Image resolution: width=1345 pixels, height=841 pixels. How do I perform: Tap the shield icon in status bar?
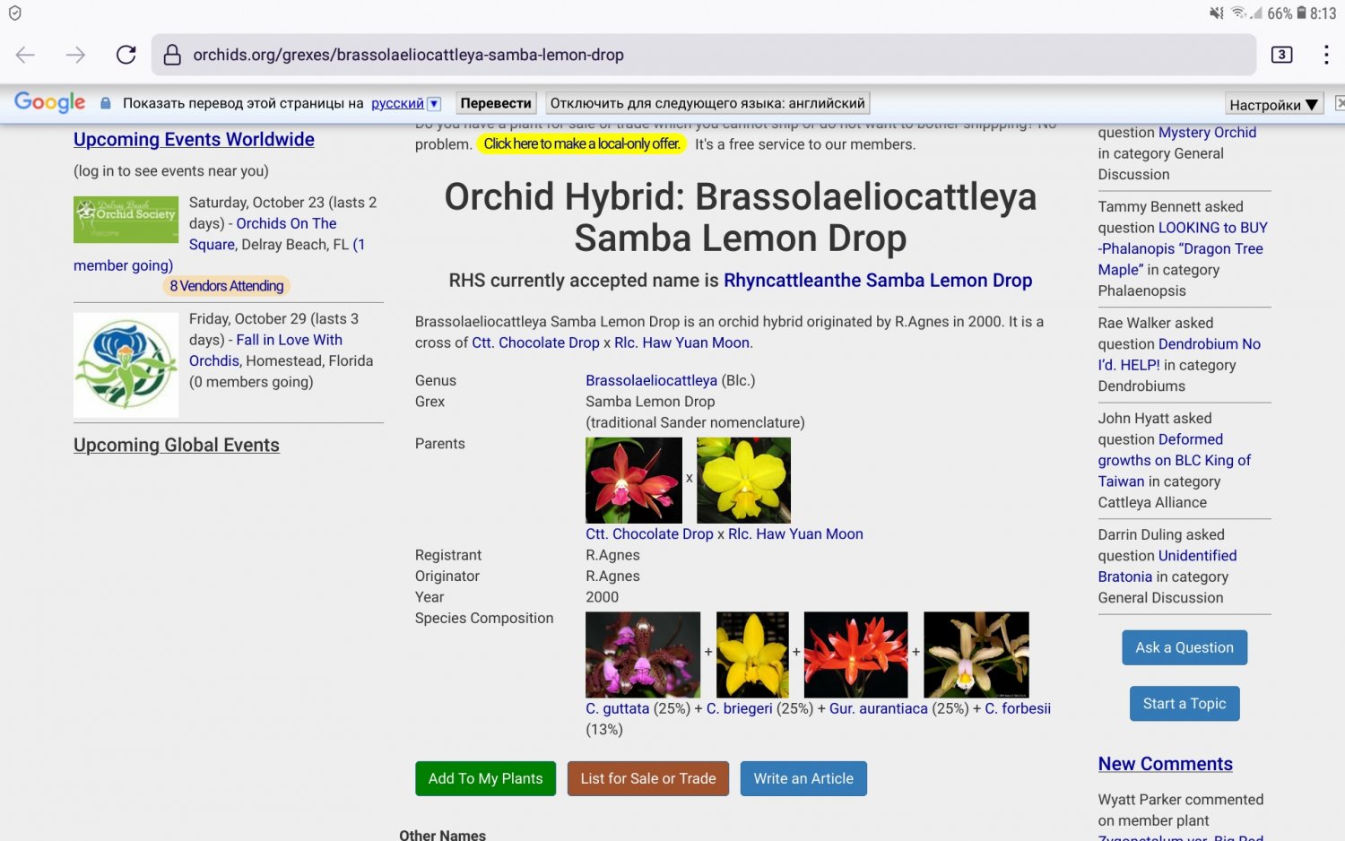pyautogui.click(x=14, y=13)
